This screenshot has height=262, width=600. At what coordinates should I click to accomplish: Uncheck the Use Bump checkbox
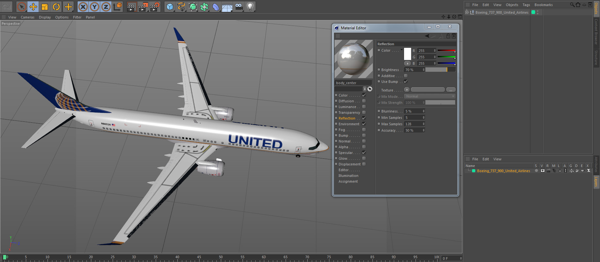(x=406, y=82)
